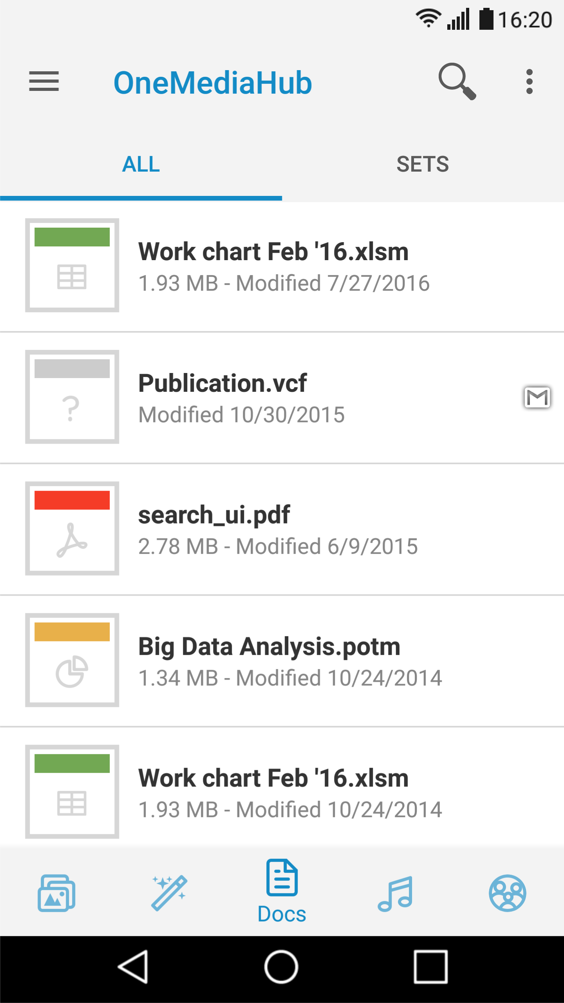Viewport: 564px width, 1003px height.
Task: Open search_ui.pdf document
Action: click(x=282, y=529)
